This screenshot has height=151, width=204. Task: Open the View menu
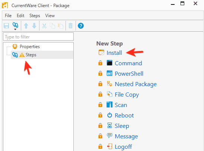coord(50,16)
